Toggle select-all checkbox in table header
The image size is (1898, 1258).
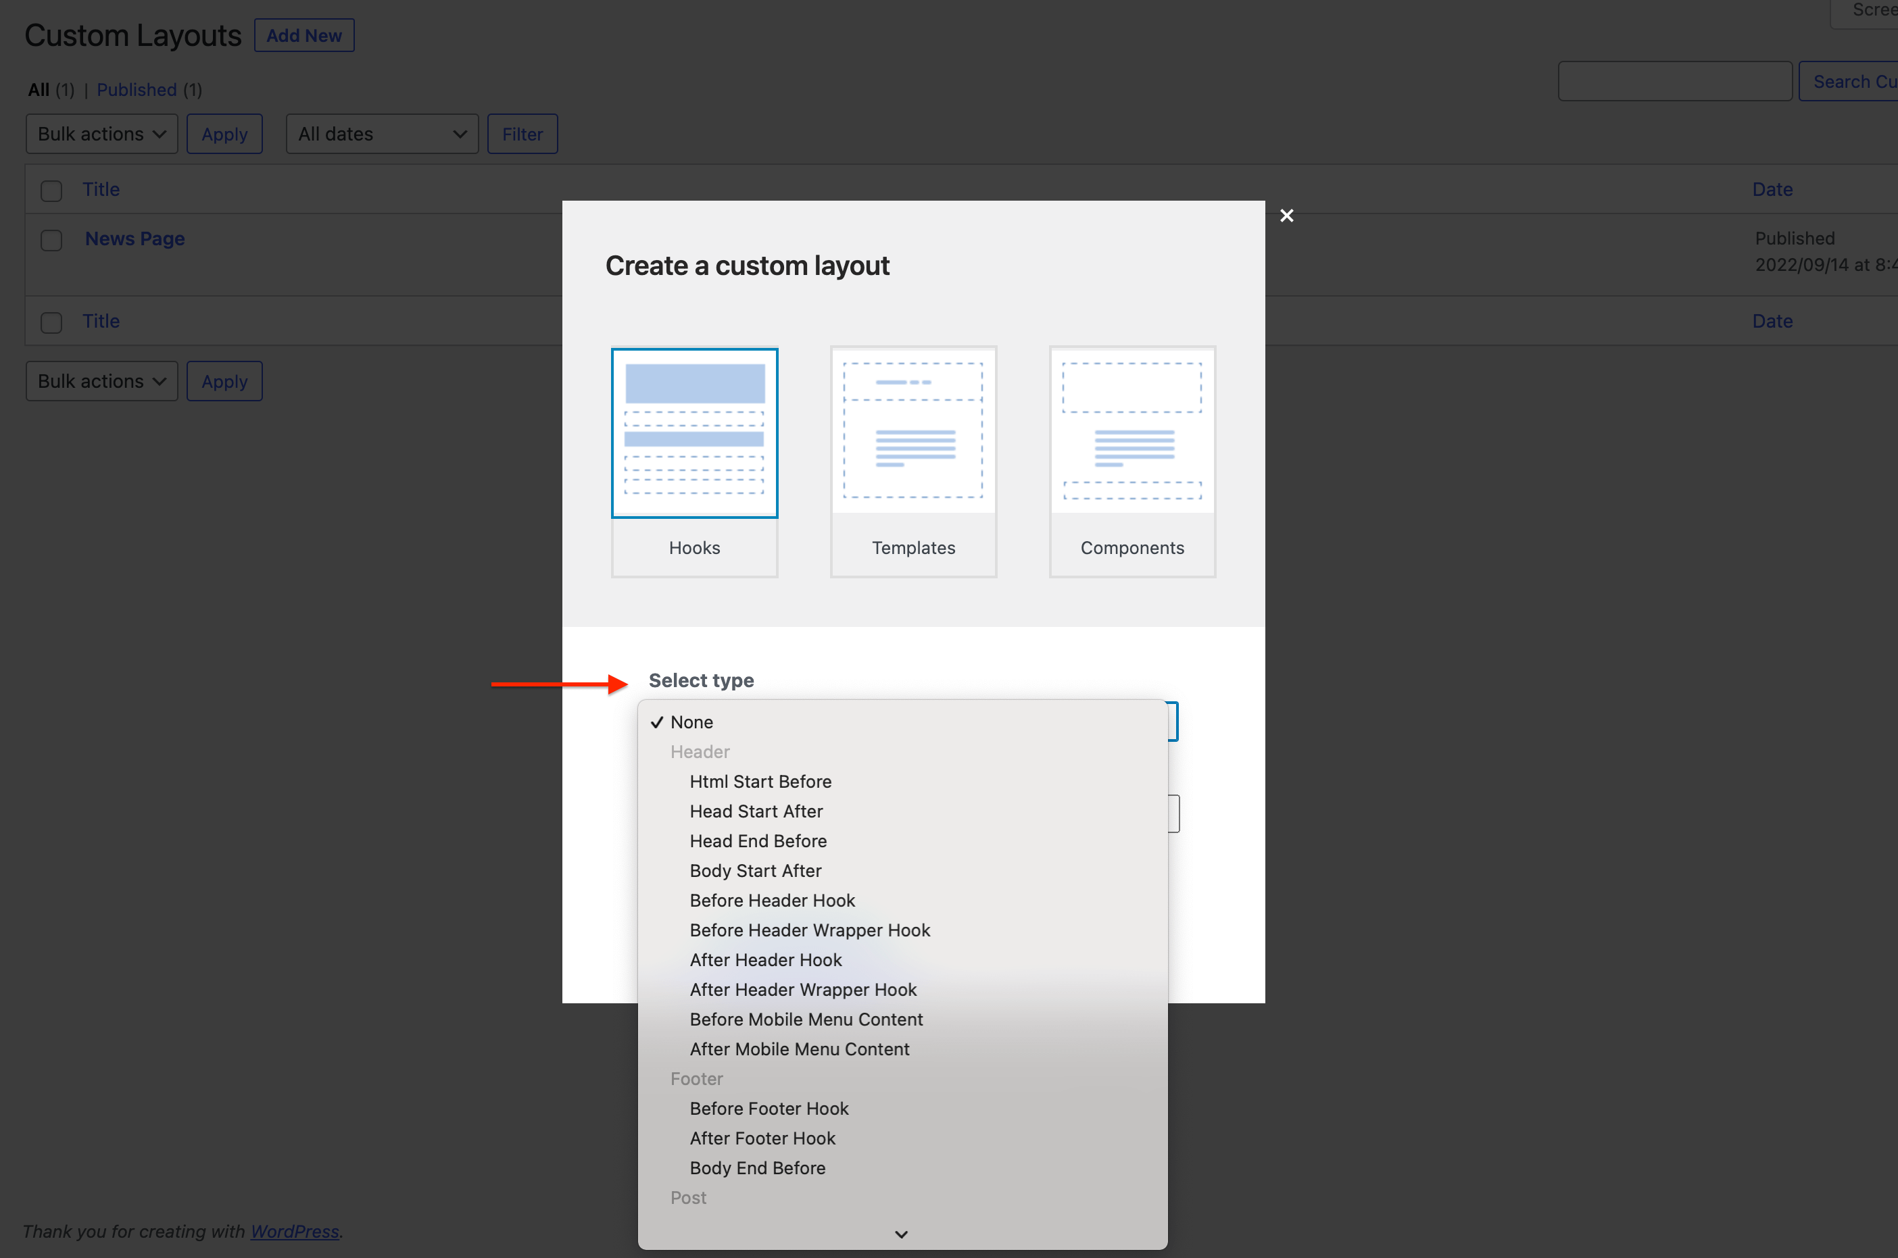point(51,190)
